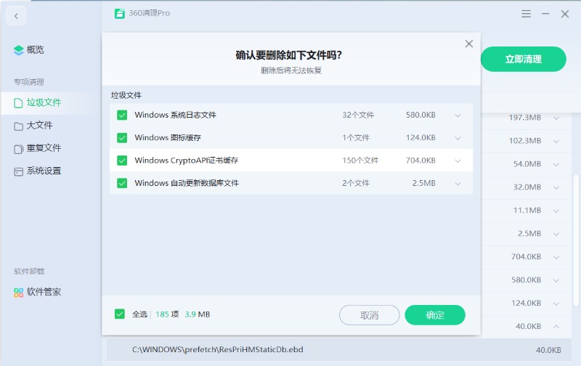Click the 概览 layers icon
Image resolution: width=581 pixels, height=366 pixels.
point(19,50)
